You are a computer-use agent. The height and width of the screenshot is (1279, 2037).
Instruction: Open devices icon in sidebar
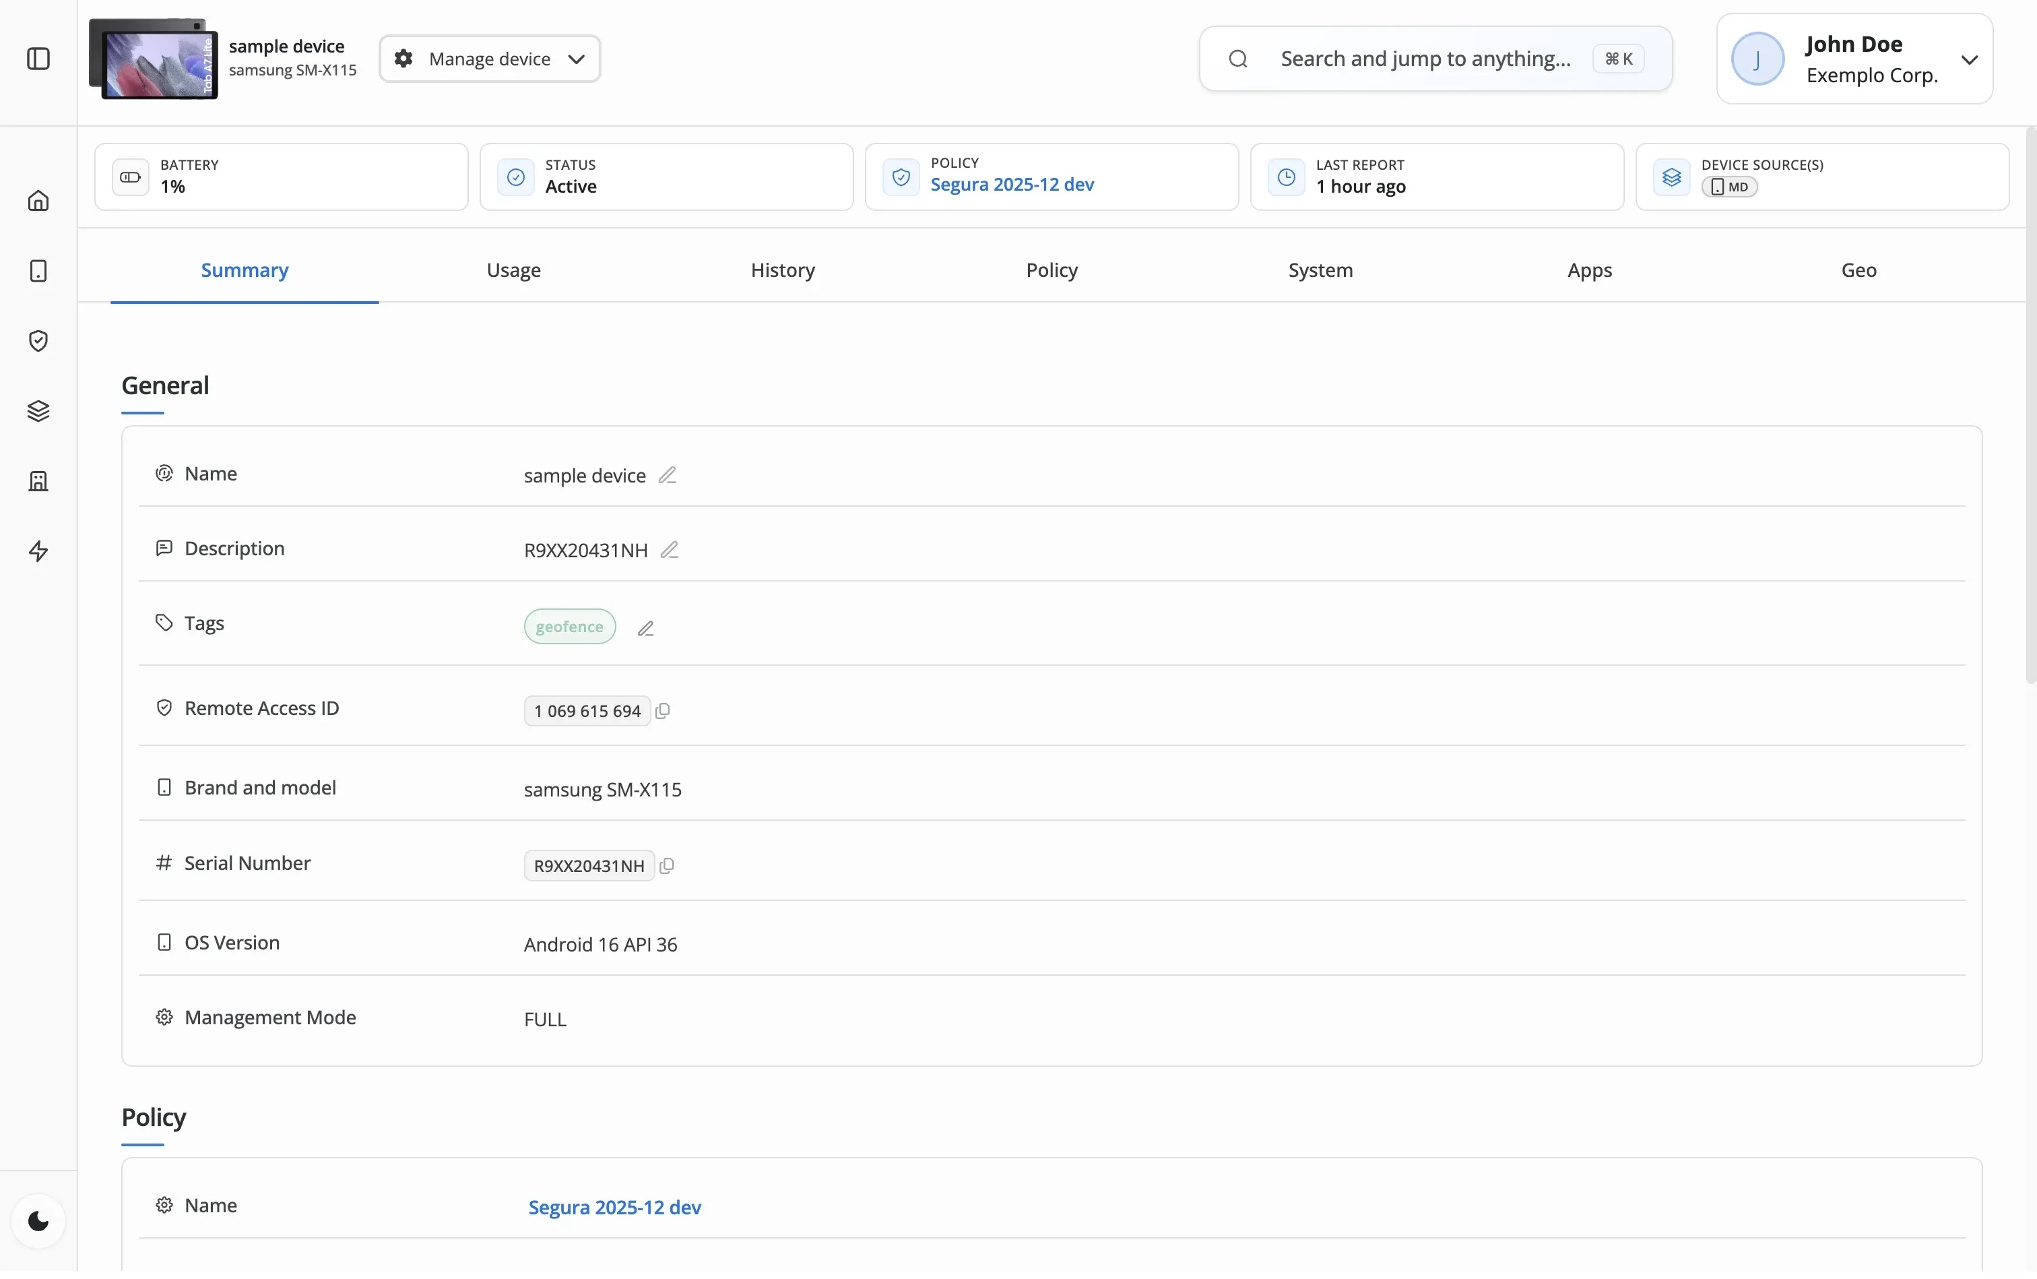pyautogui.click(x=38, y=271)
